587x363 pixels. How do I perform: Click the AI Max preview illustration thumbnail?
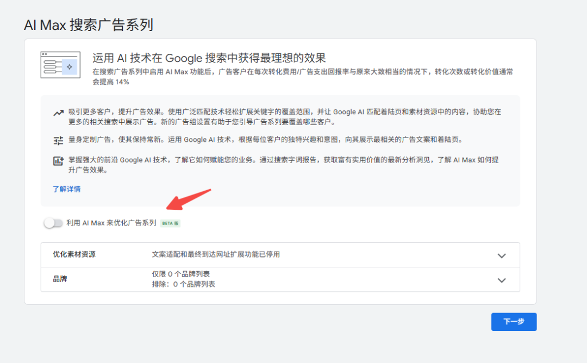[x=60, y=65]
